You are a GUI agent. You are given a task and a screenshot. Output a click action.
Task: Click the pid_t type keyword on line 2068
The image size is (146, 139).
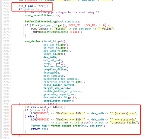(23, 6)
